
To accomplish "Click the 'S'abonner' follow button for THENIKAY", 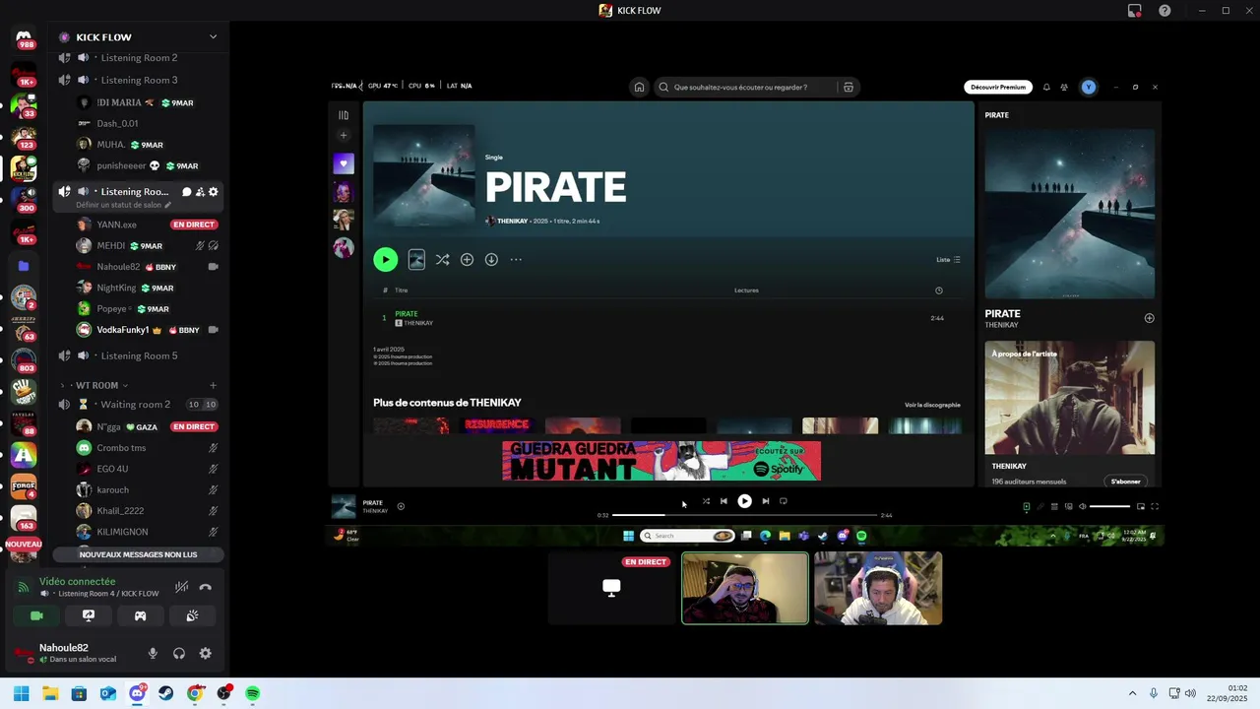I will 1126,482.
